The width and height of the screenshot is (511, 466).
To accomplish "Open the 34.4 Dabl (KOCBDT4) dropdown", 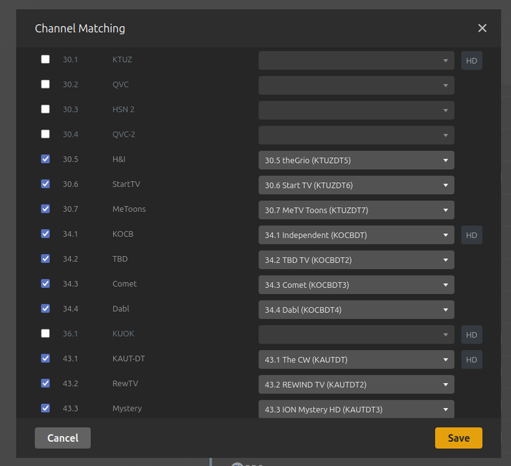I will click(x=356, y=310).
